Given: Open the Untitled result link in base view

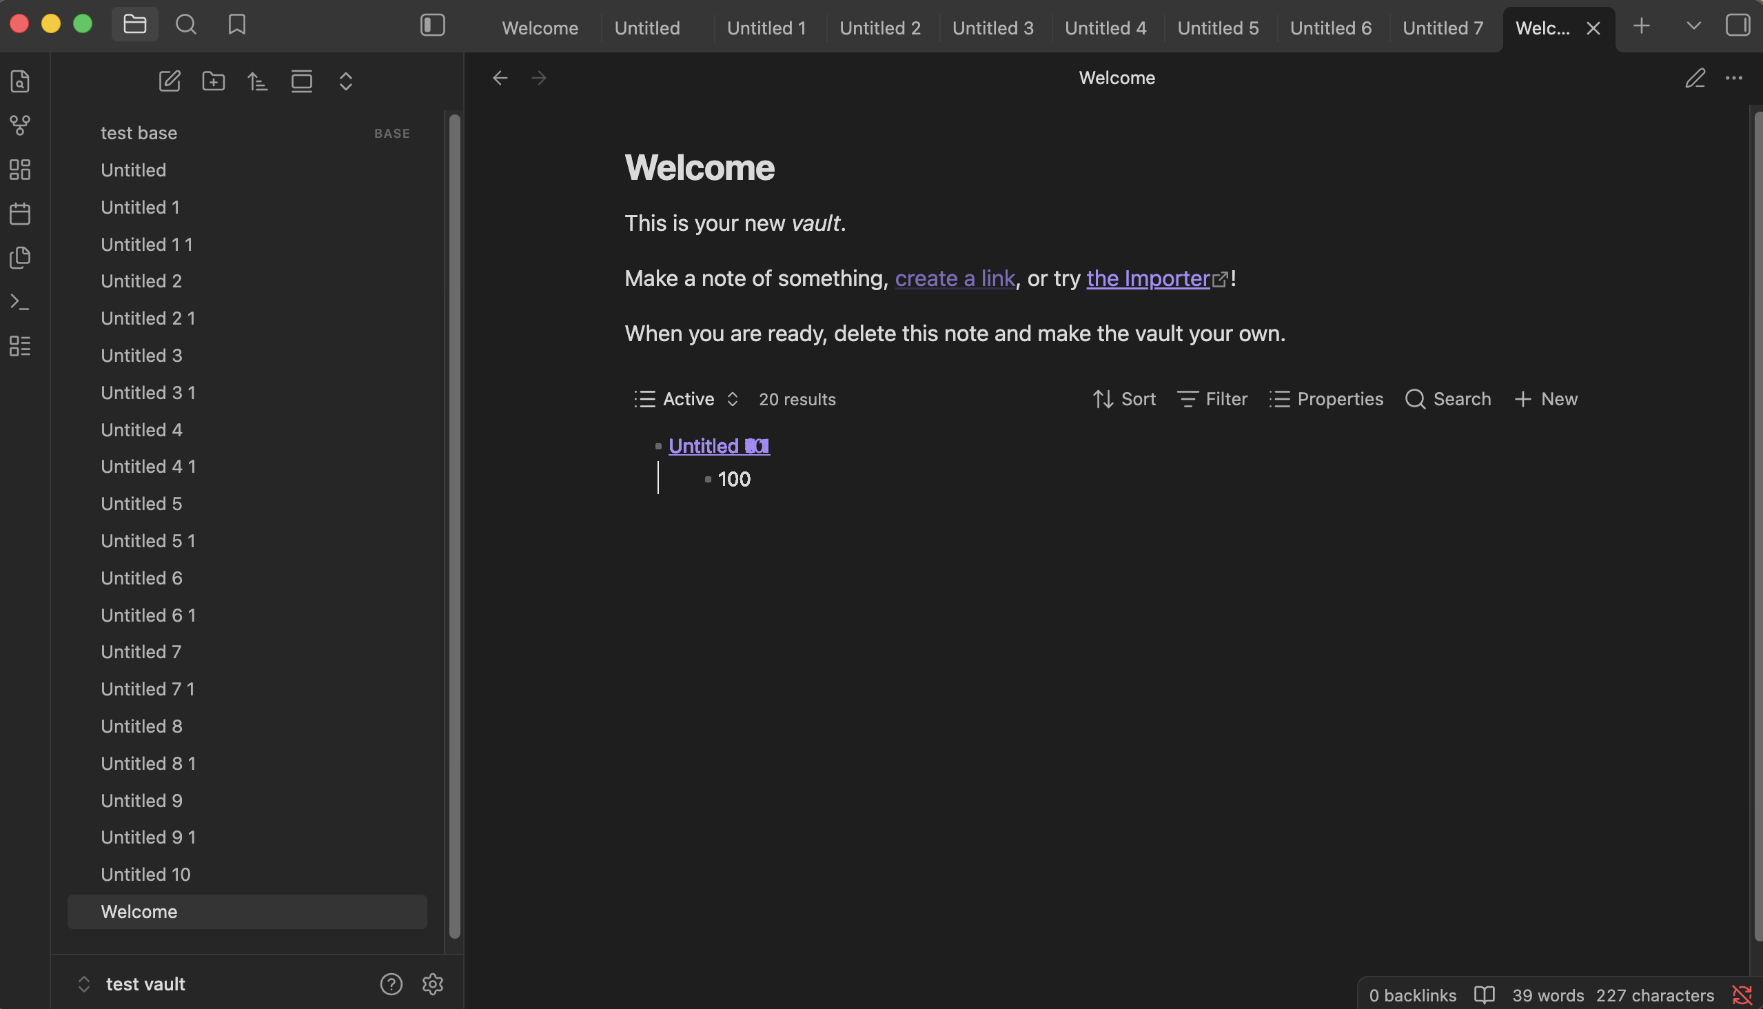Looking at the screenshot, I should pyautogui.click(x=719, y=446).
